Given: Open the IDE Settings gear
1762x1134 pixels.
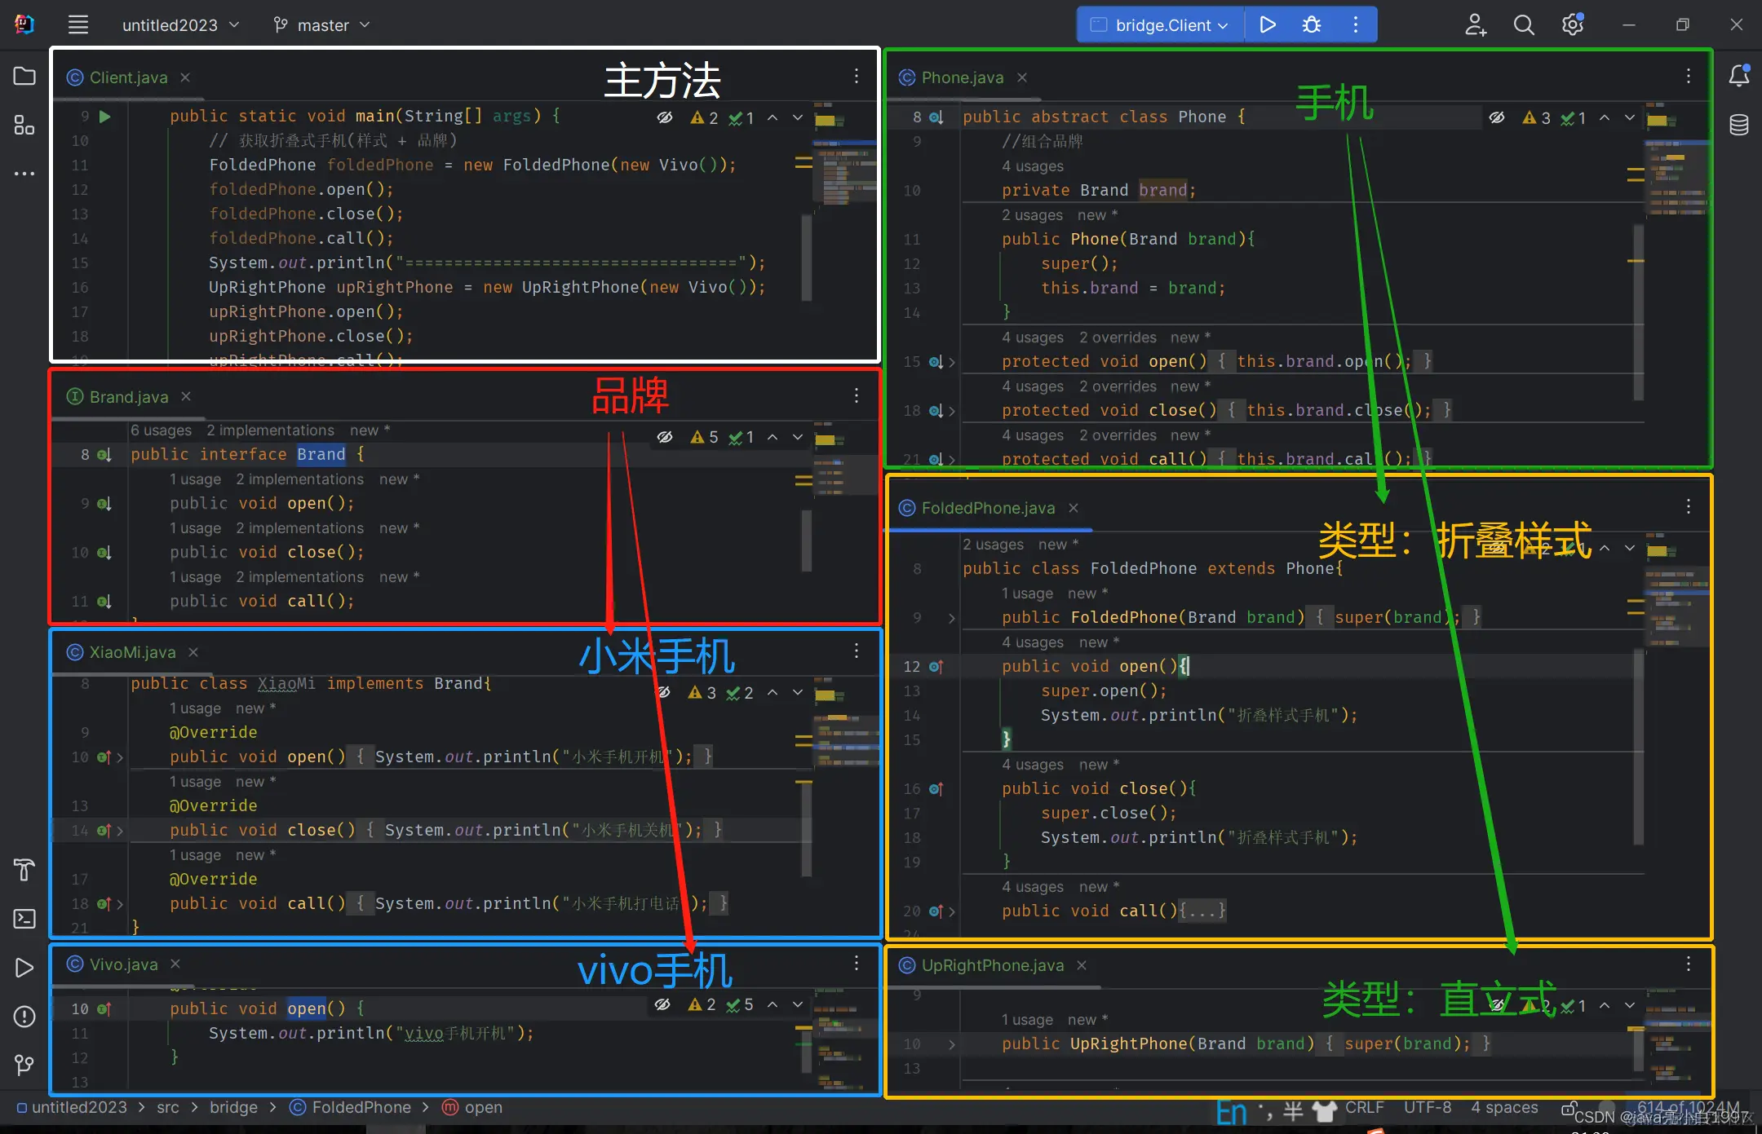Looking at the screenshot, I should (1573, 24).
